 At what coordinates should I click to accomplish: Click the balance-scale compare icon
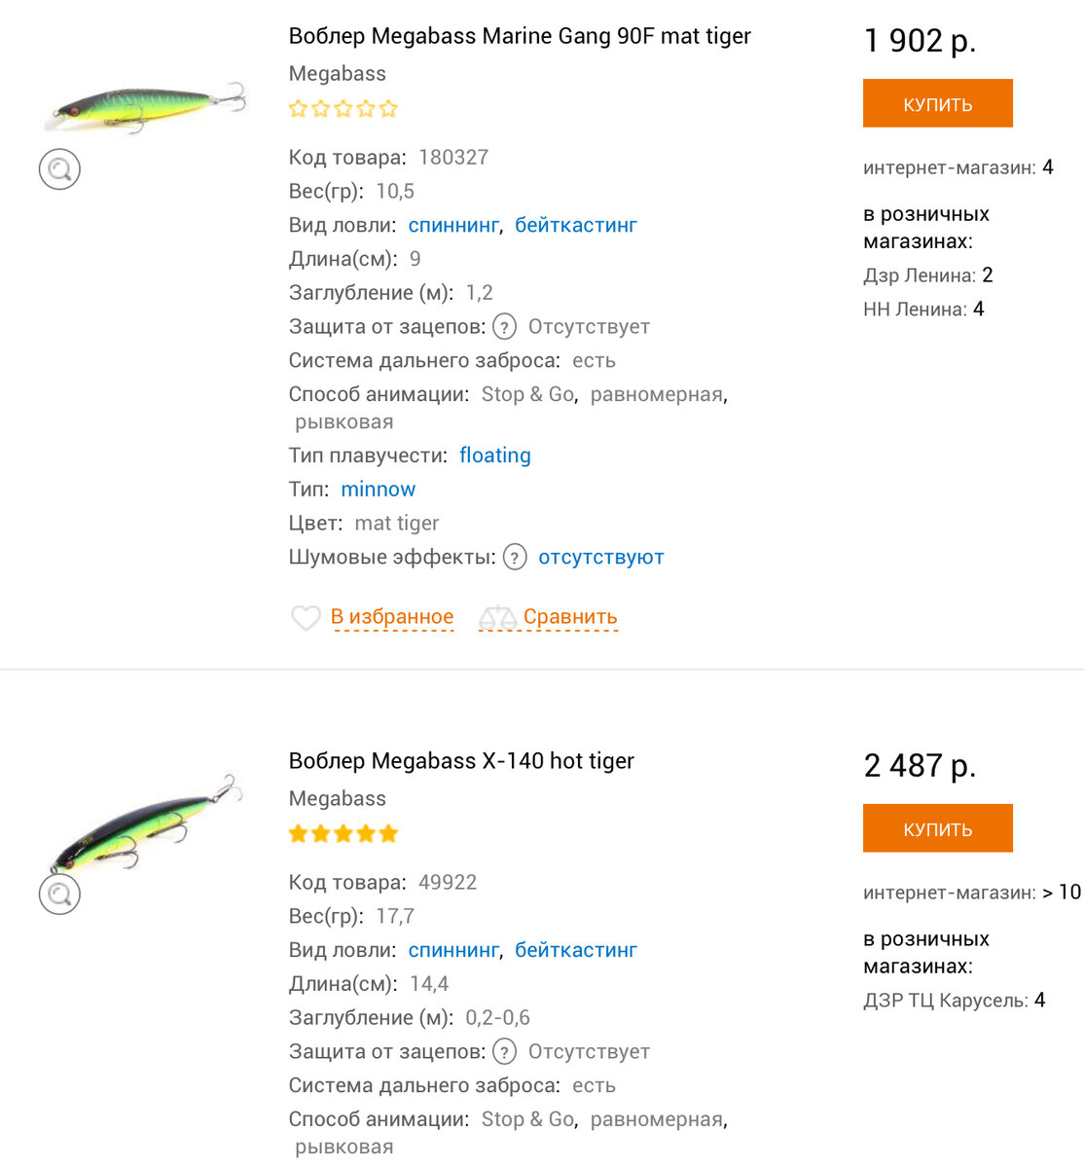coord(497,617)
